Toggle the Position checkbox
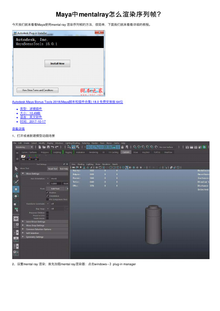 point(47,192)
